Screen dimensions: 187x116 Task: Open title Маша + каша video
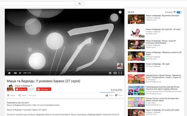point(161,42)
